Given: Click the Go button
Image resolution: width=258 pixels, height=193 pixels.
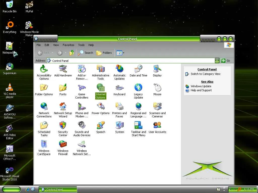Looking at the screenshot, I should click(x=225, y=61).
